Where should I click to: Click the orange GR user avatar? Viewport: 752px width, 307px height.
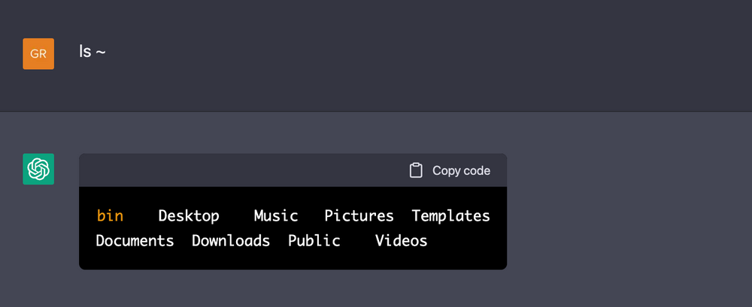pos(38,53)
